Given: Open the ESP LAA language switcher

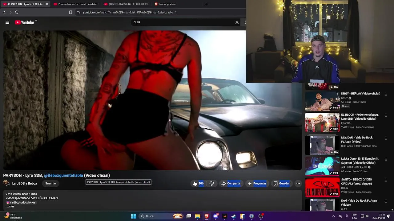Looking at the screenshot, I should [355, 216].
